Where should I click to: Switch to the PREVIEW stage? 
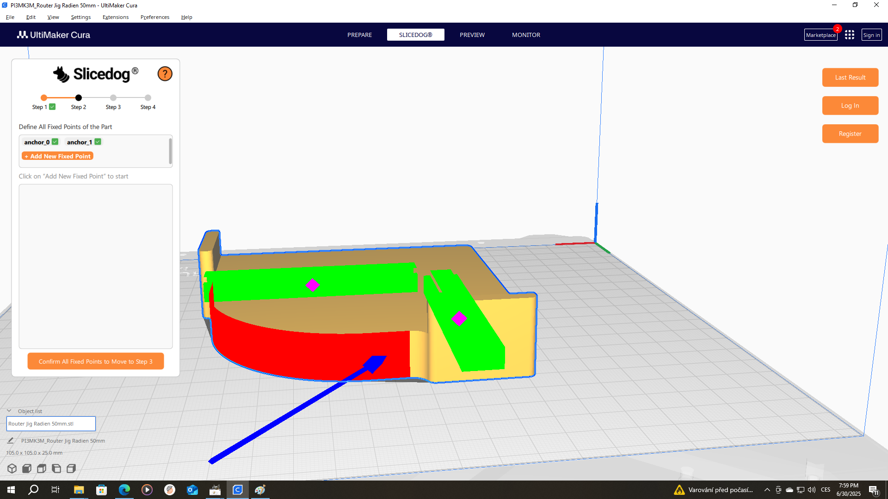coord(472,35)
